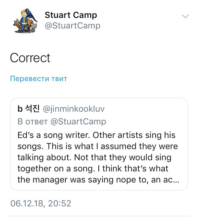Click quoted line starting "talking about. Not that"
Screen dimensions: 198x219
click(x=94, y=157)
